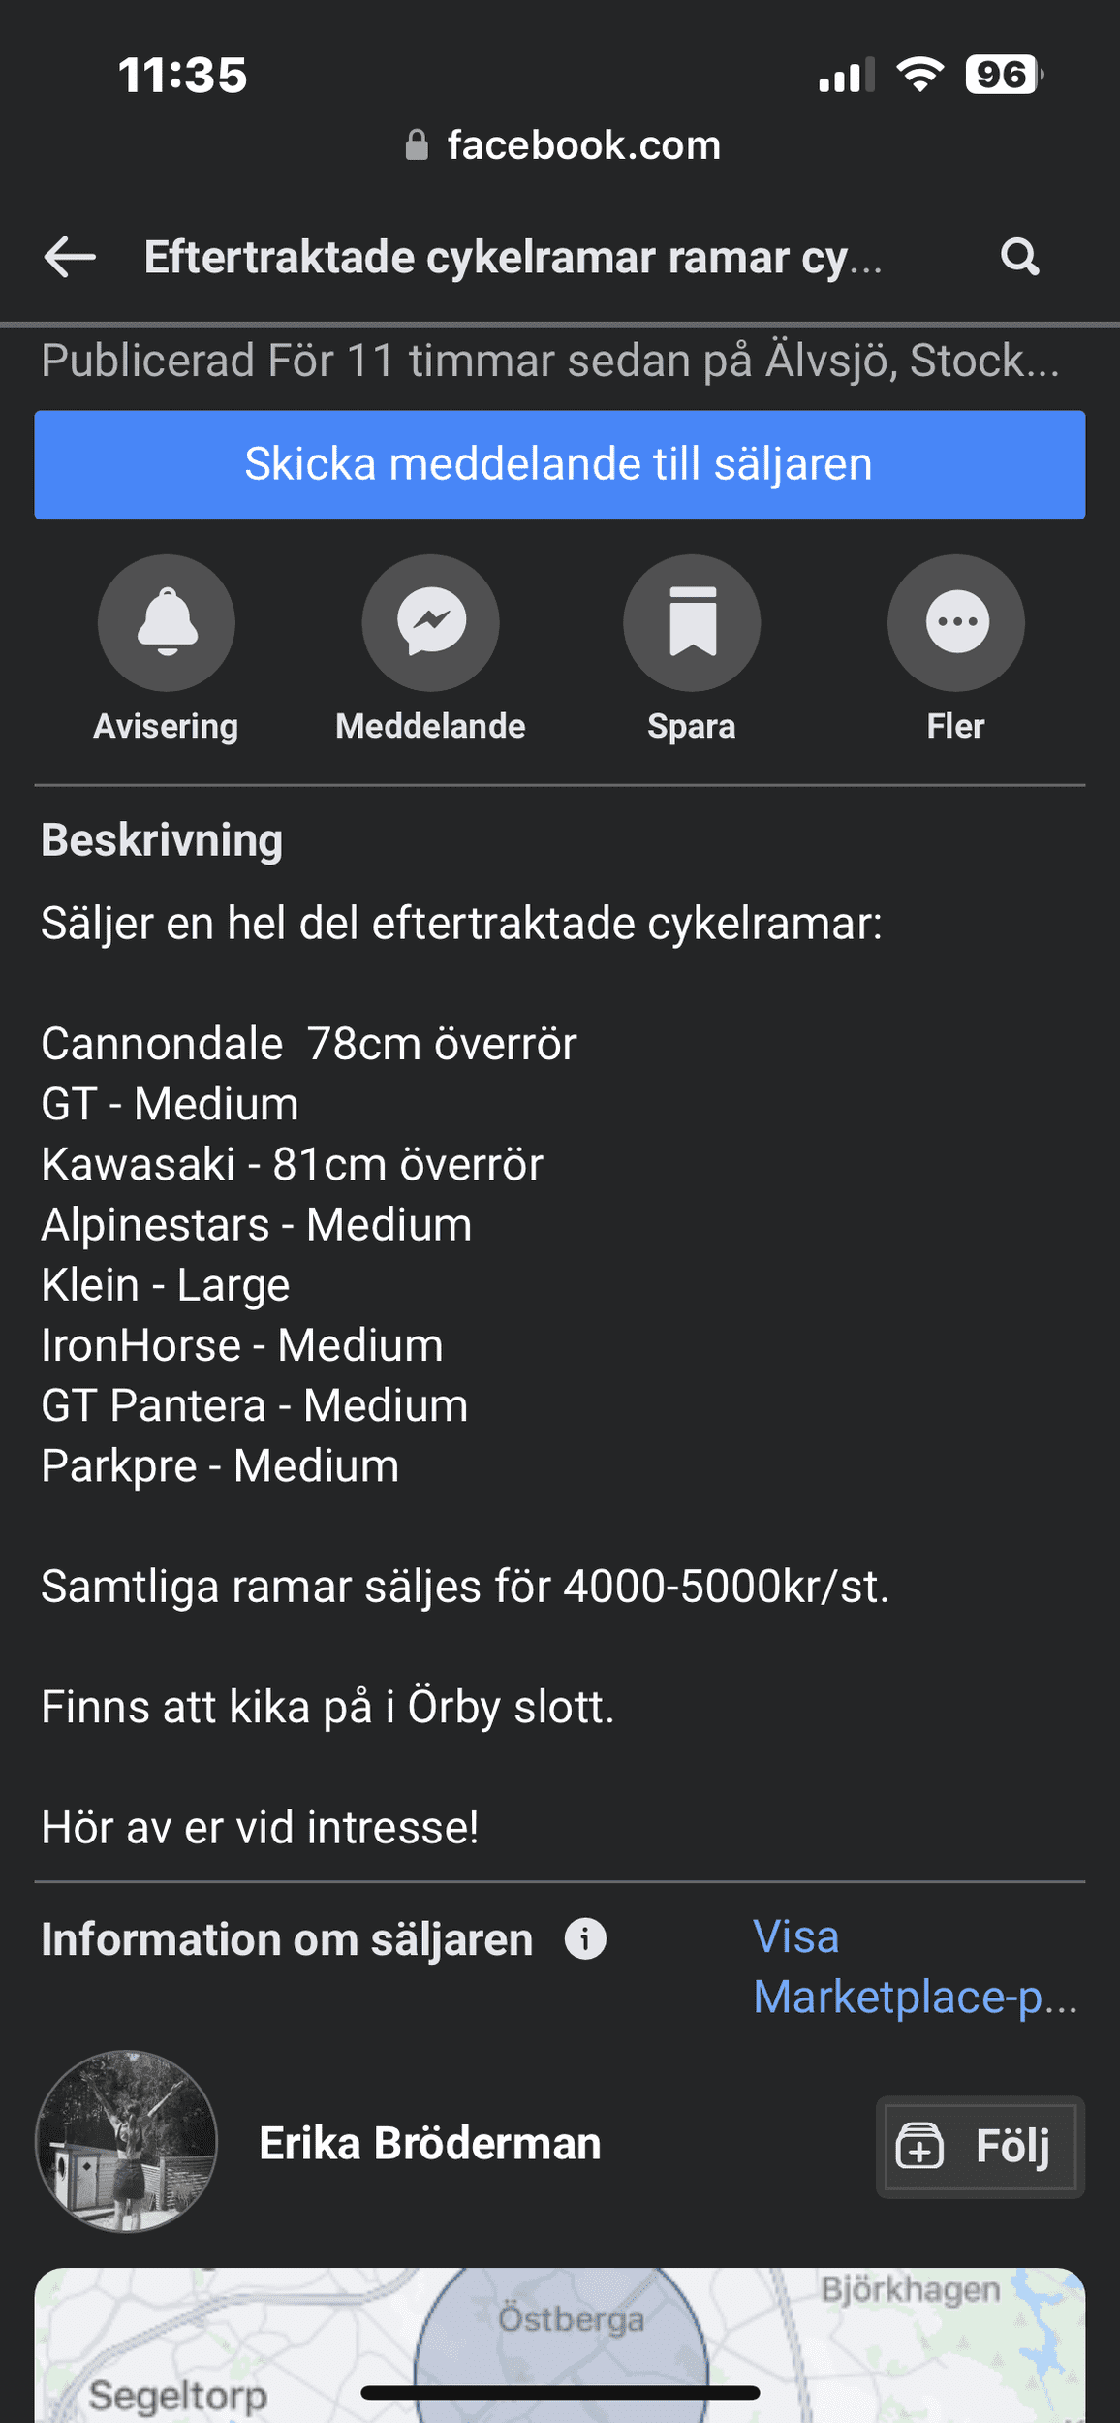Tap seller information info icon
The height and width of the screenshot is (2423, 1120).
(x=585, y=1939)
